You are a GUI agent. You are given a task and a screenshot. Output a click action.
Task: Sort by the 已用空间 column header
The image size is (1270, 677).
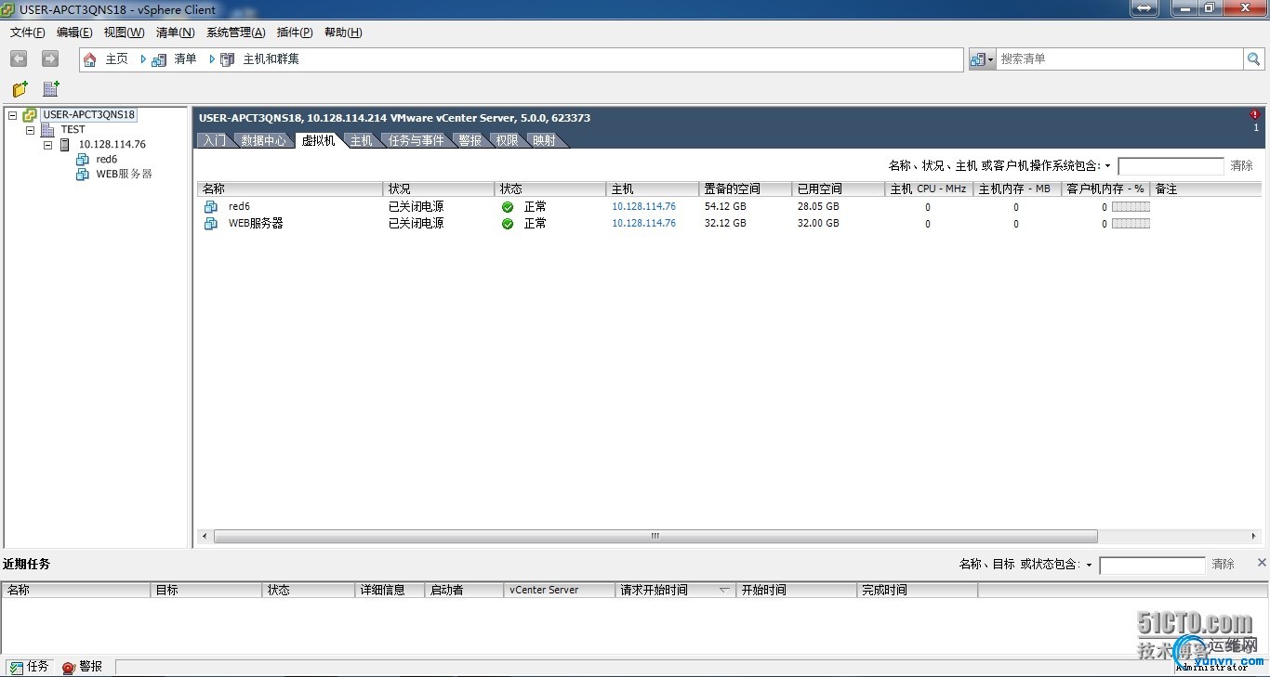839,189
